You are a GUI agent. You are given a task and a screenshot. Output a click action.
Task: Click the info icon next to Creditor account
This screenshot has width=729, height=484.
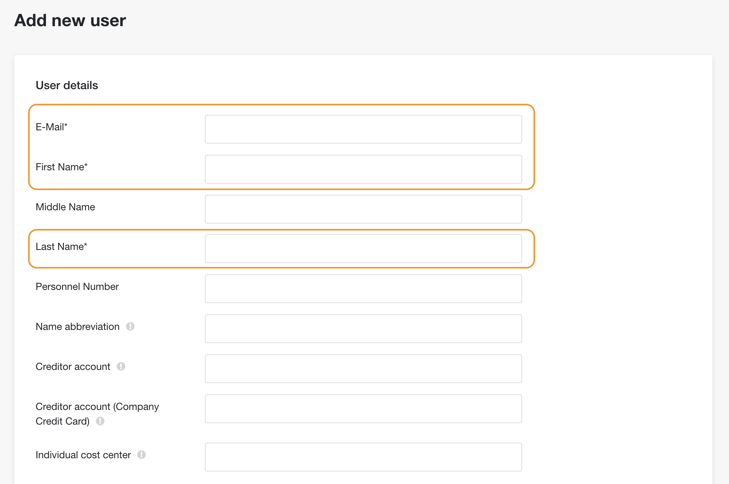coord(121,366)
